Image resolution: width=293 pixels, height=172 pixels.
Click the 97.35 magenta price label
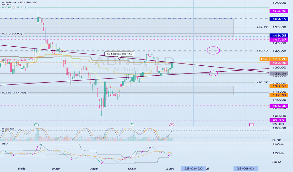tap(278, 120)
